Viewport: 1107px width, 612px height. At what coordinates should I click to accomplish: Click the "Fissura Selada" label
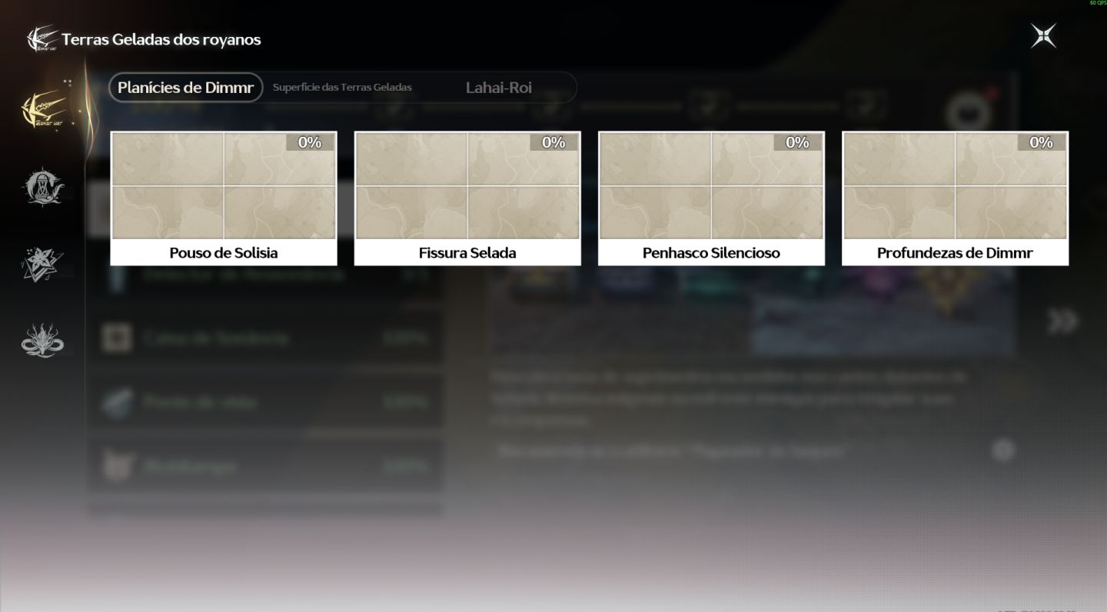click(x=467, y=253)
